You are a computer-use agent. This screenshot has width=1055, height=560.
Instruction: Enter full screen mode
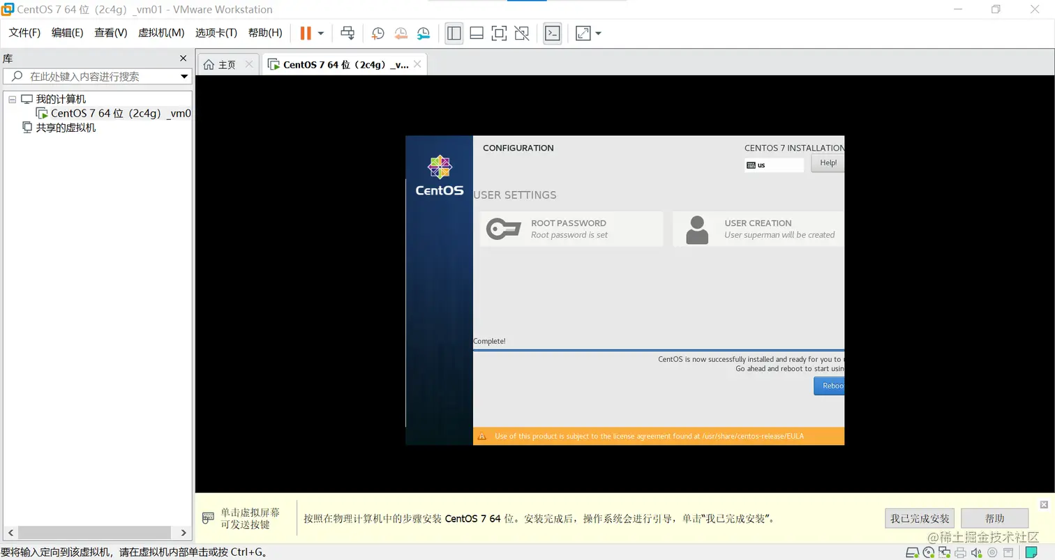(499, 33)
